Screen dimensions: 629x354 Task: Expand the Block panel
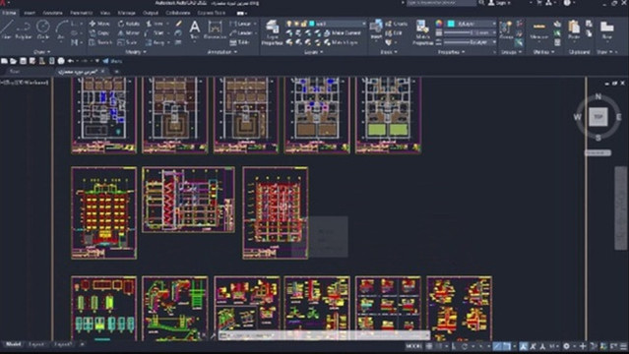tap(389, 52)
